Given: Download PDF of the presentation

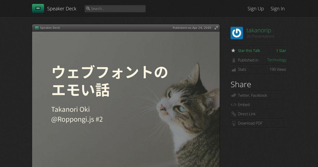Looking at the screenshot, I should (x=250, y=123).
